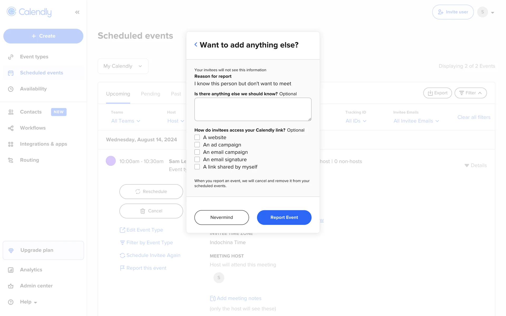Viewport: 506px width, 316px height.
Task: Select 'A link shared by myself' checkbox
Action: [x=197, y=167]
